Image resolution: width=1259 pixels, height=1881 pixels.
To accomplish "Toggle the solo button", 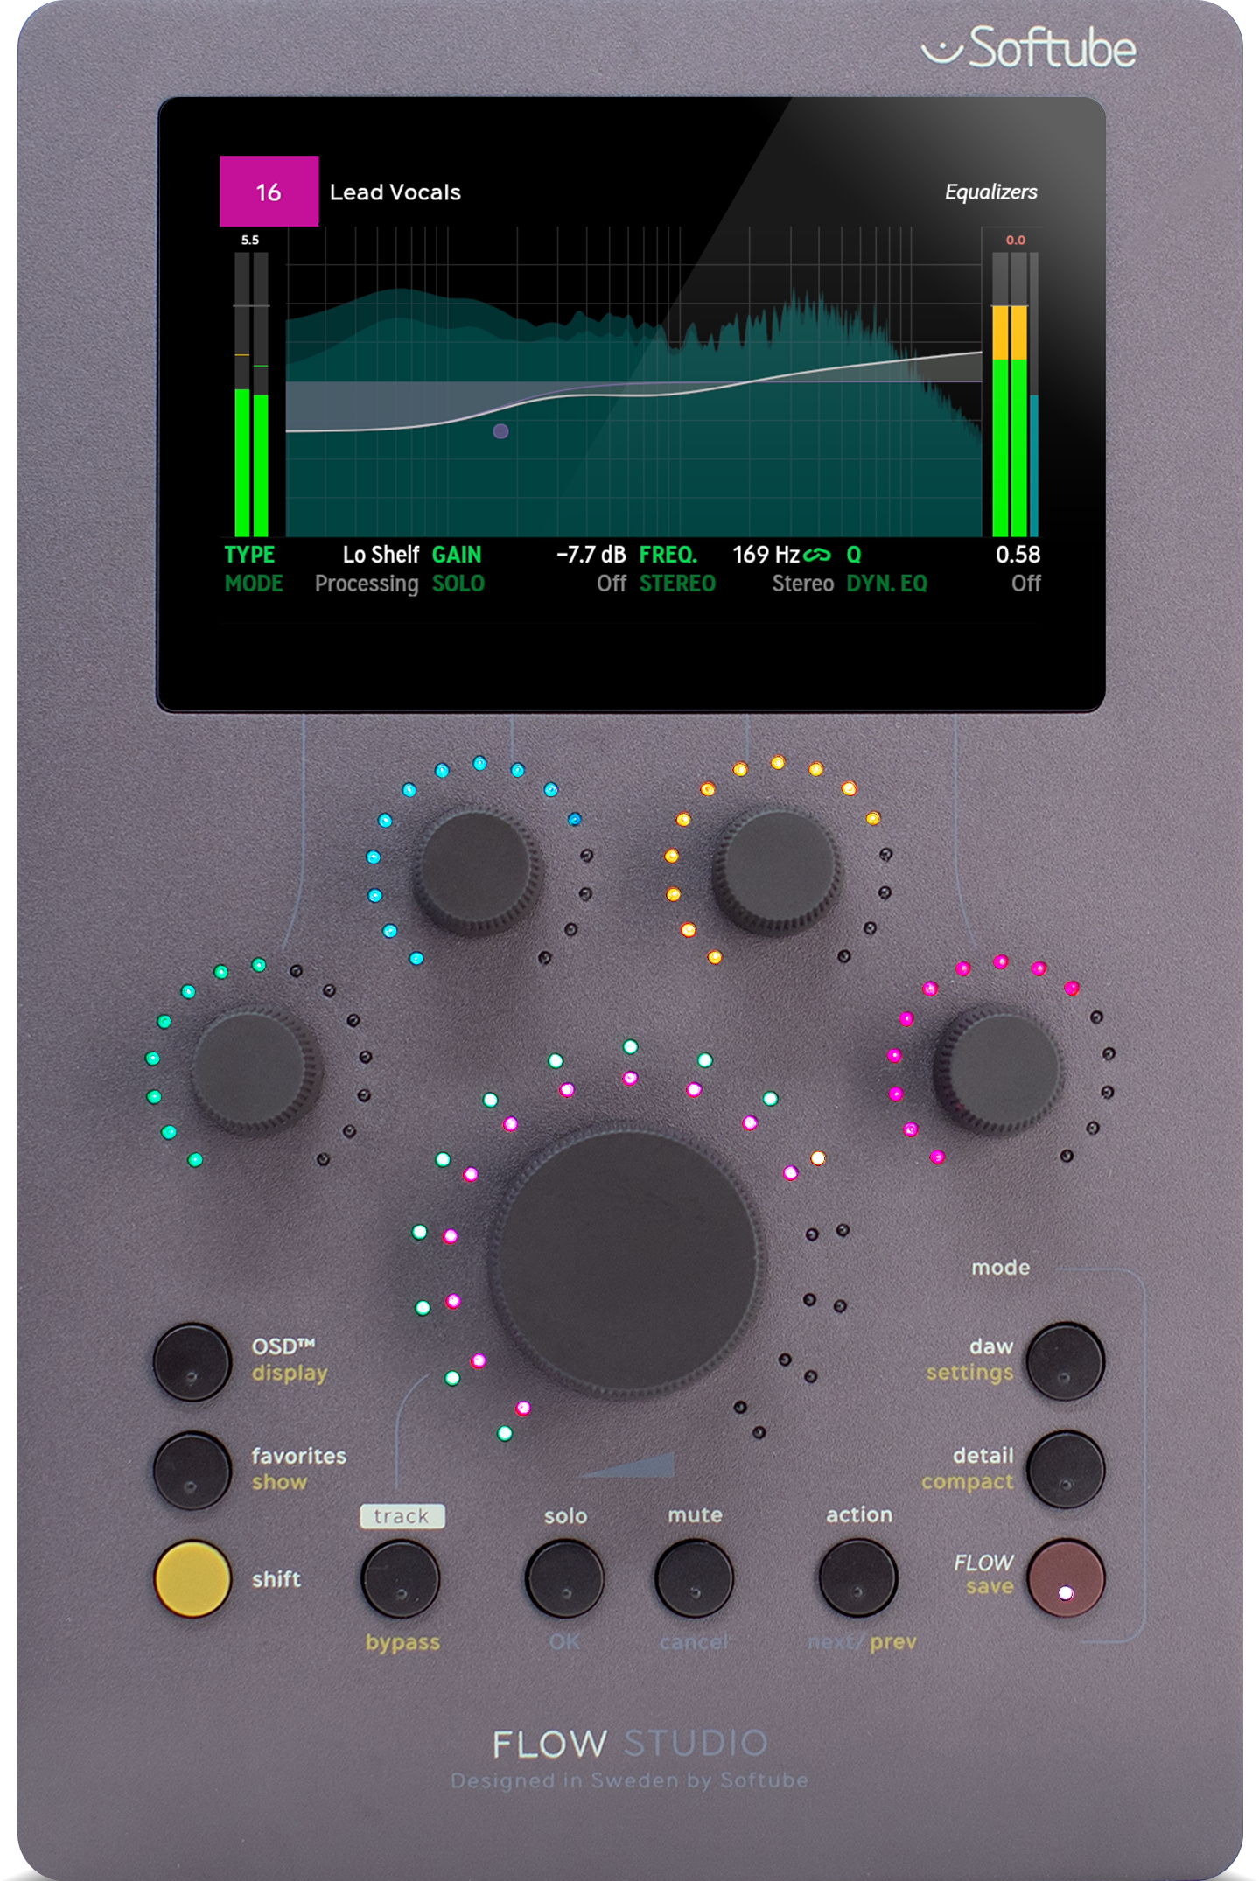I will pos(564,1579).
